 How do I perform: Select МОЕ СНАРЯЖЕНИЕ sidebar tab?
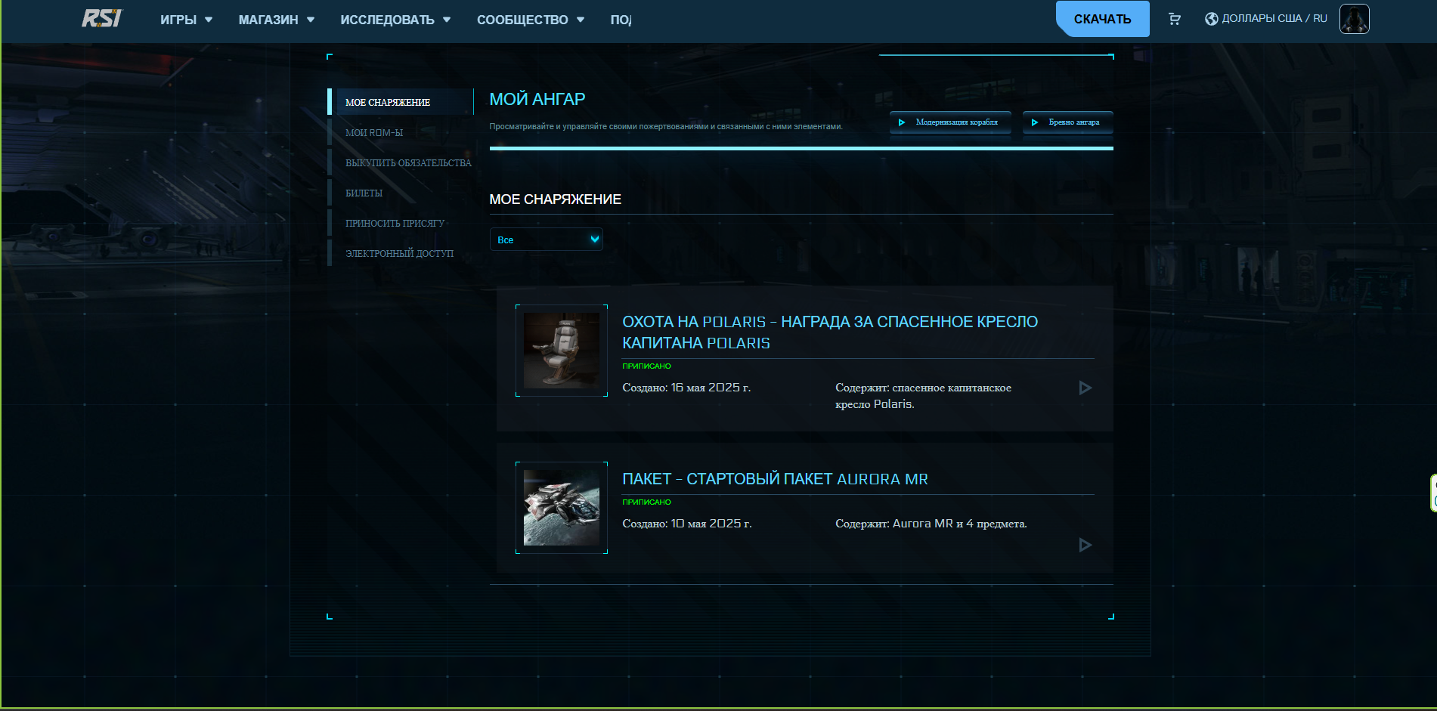pyautogui.click(x=401, y=102)
